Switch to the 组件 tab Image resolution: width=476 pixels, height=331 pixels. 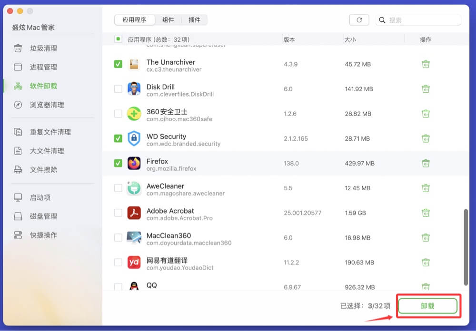coord(169,19)
